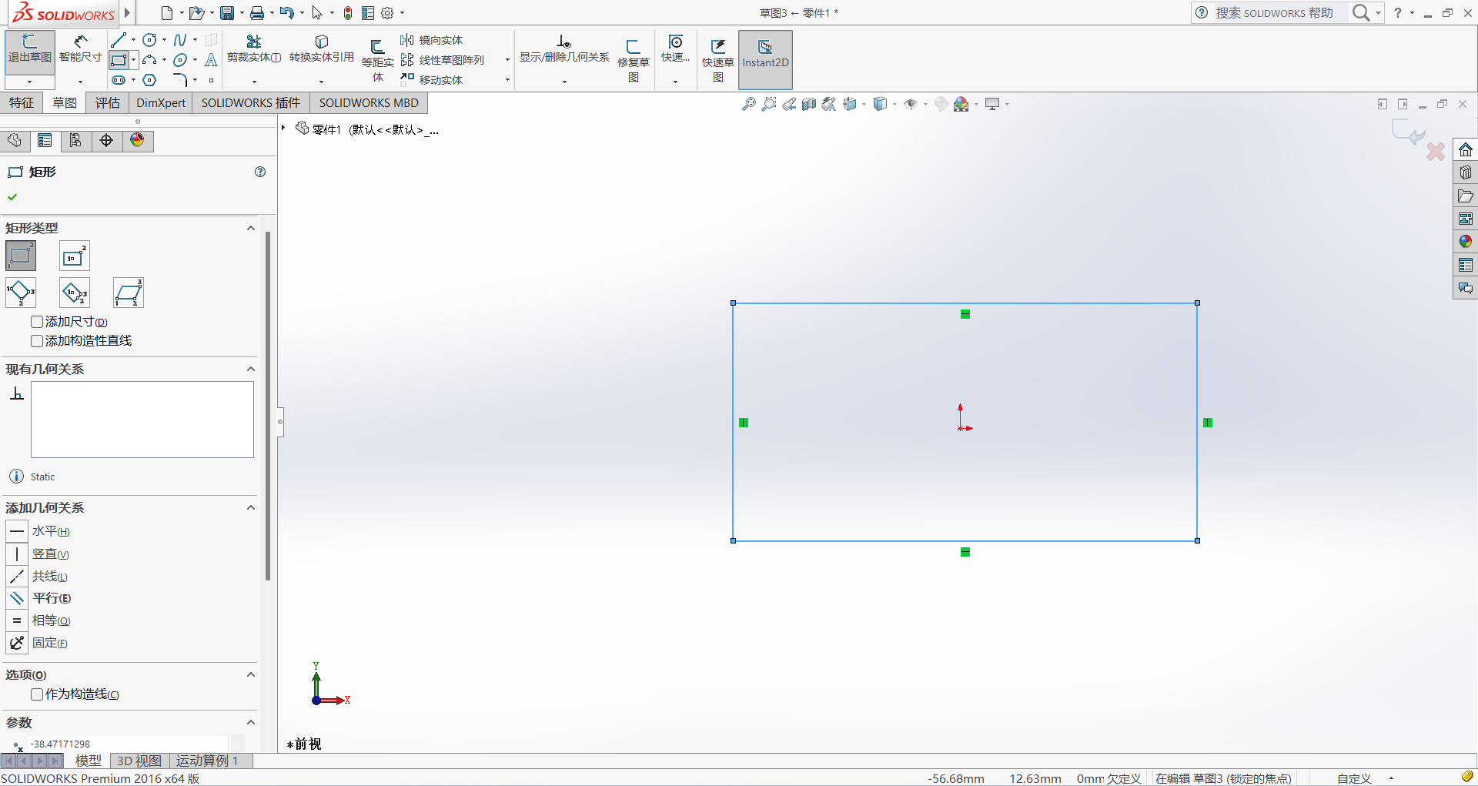The image size is (1478, 786).
Task: Open the rectangle tool dropdown arrow
Action: (x=133, y=60)
